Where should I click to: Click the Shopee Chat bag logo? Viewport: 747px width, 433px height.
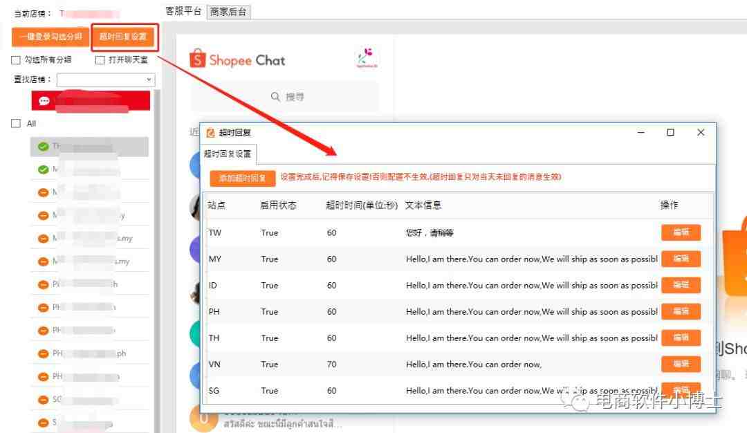pyautogui.click(x=198, y=59)
